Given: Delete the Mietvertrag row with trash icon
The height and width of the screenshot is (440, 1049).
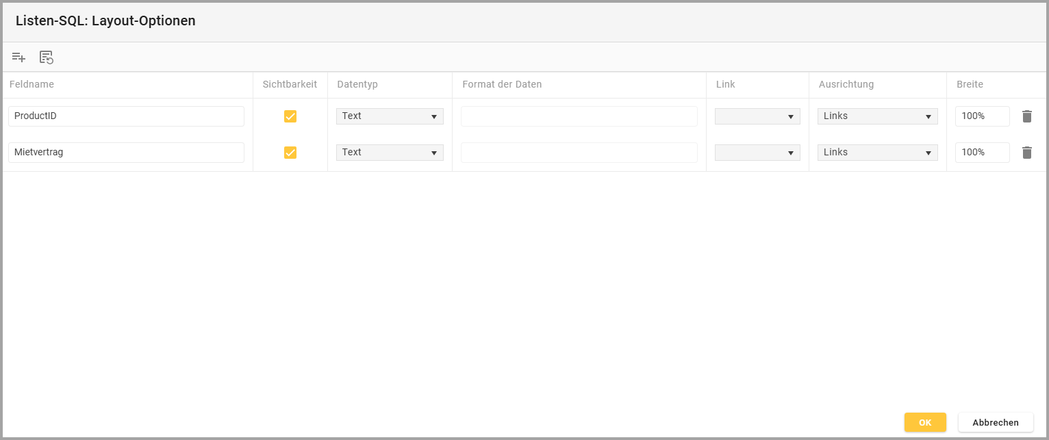Looking at the screenshot, I should pos(1026,153).
